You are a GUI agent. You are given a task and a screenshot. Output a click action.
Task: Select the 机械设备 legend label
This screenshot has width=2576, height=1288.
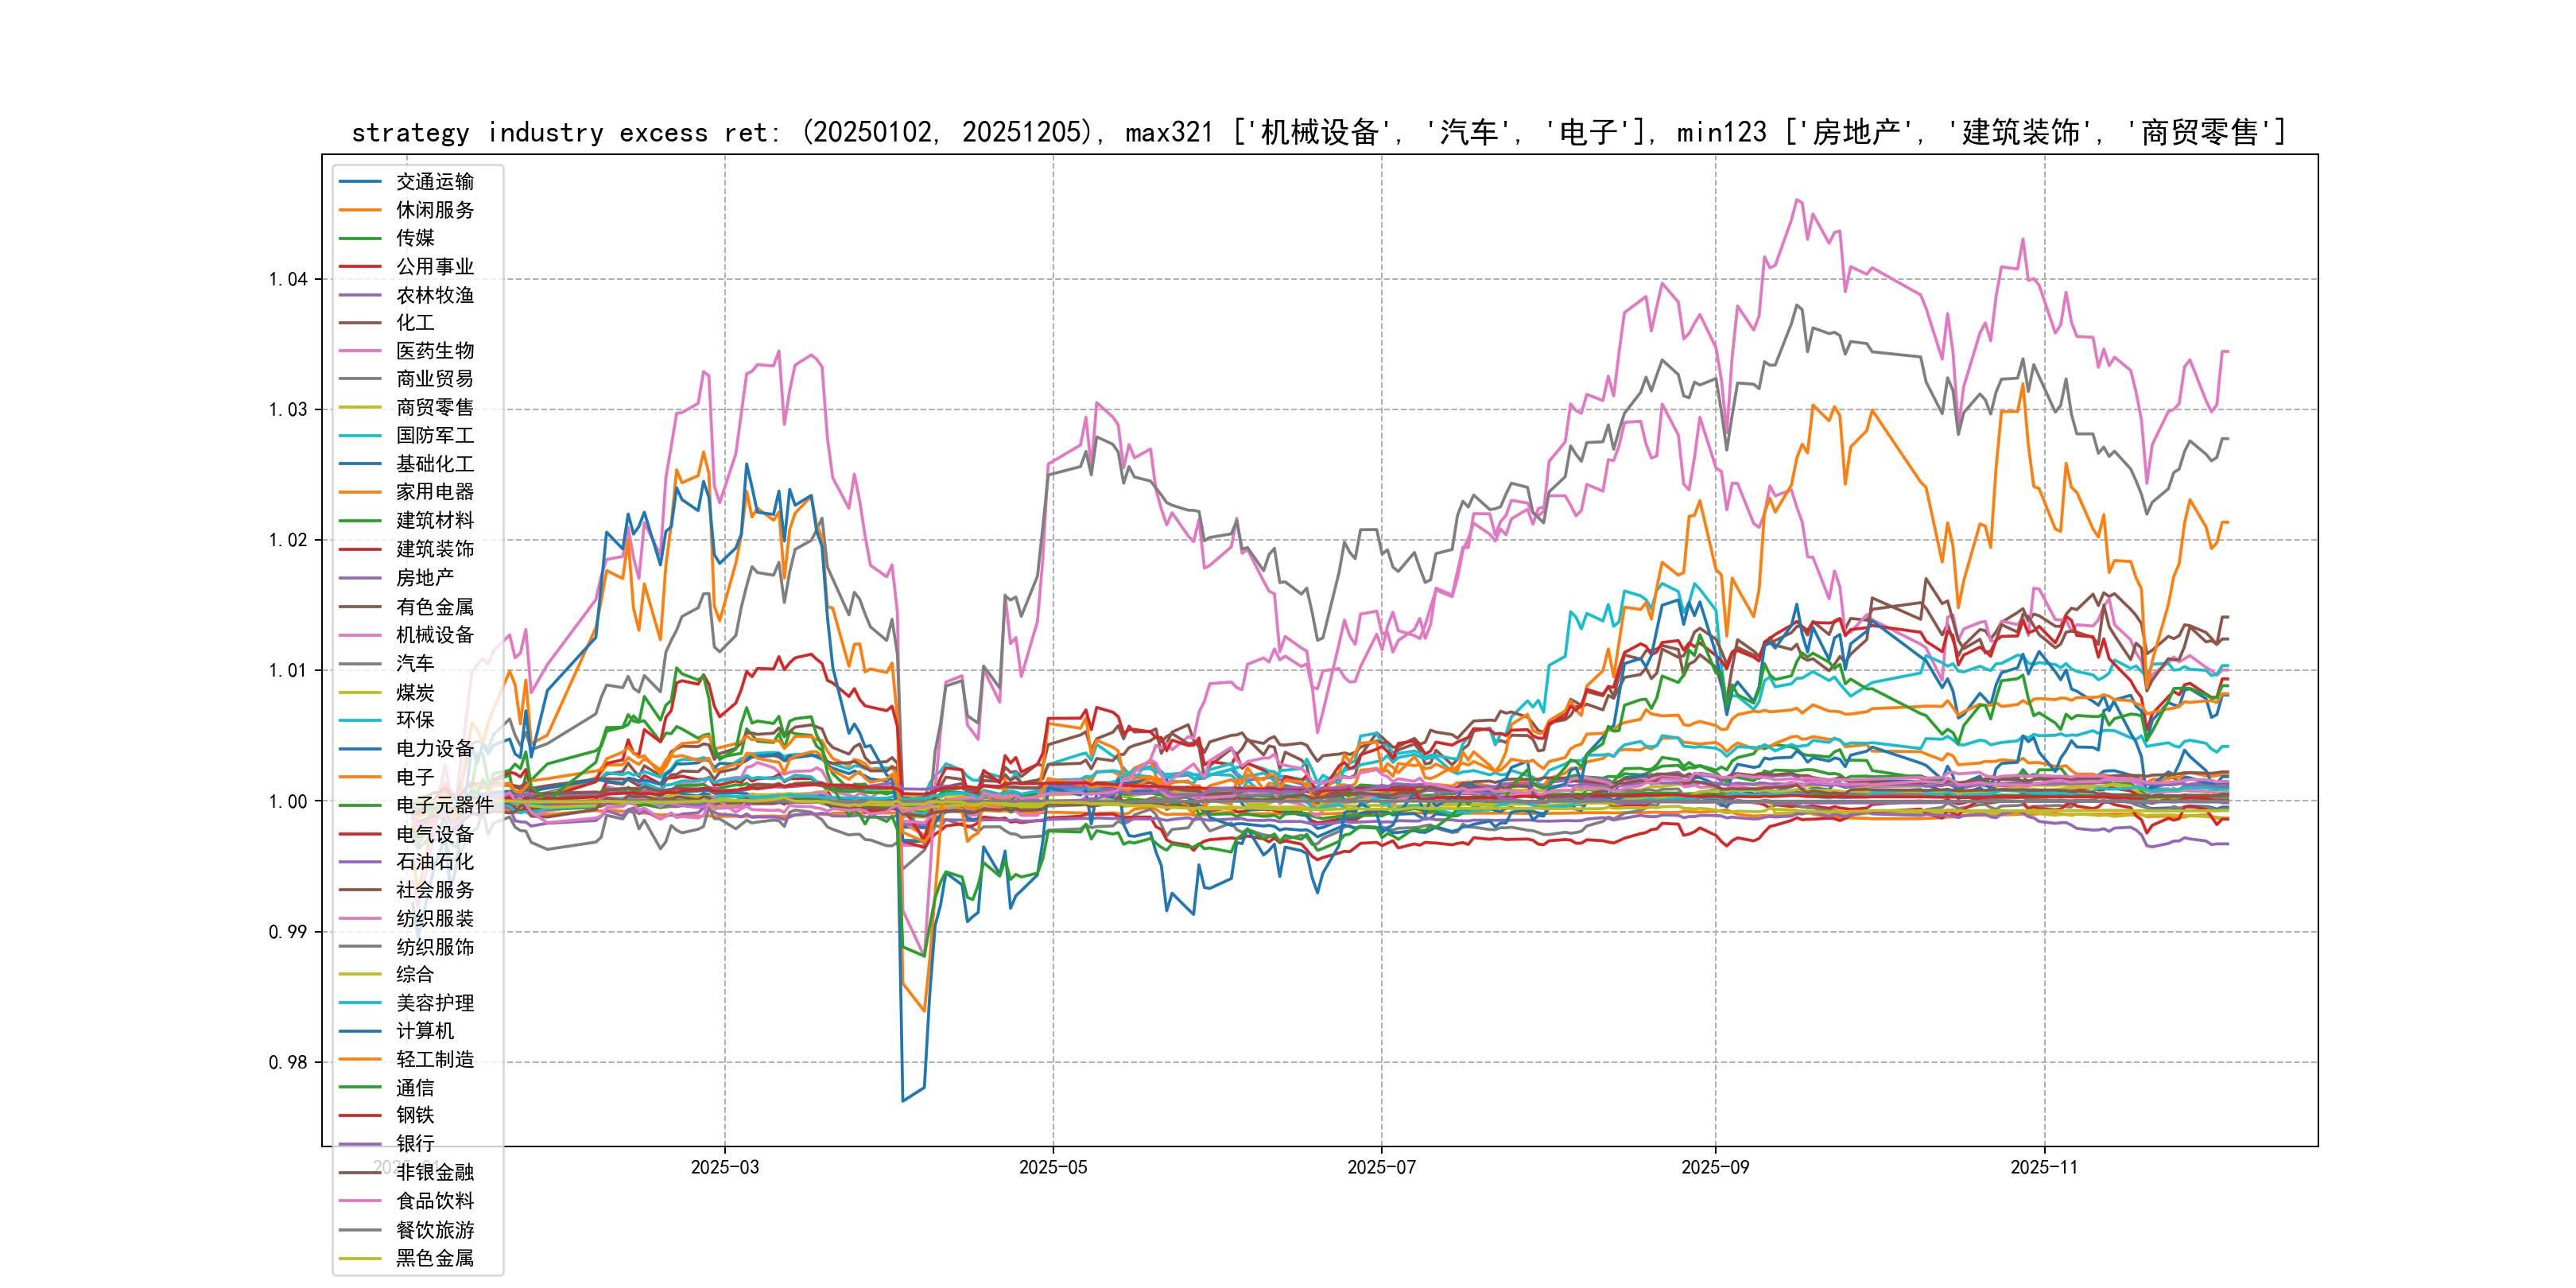click(x=434, y=635)
